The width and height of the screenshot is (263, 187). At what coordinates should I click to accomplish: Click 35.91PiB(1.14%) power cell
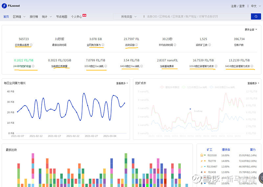248,156
